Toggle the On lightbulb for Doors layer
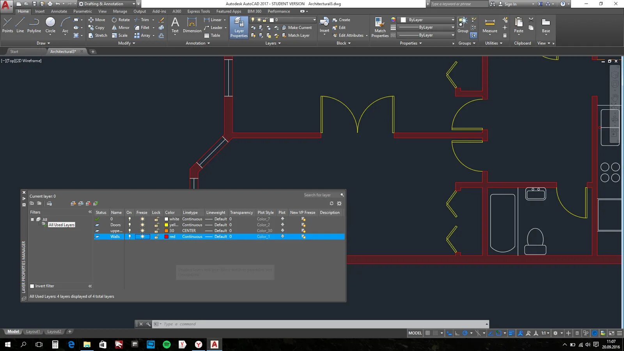 point(129,225)
